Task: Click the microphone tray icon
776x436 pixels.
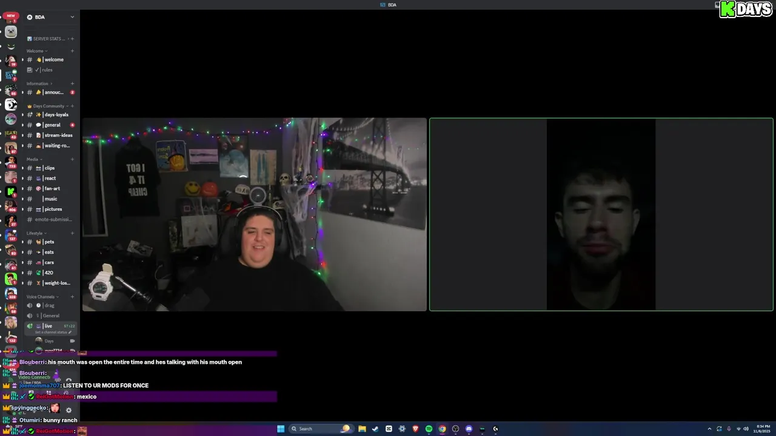Action: [729, 429]
